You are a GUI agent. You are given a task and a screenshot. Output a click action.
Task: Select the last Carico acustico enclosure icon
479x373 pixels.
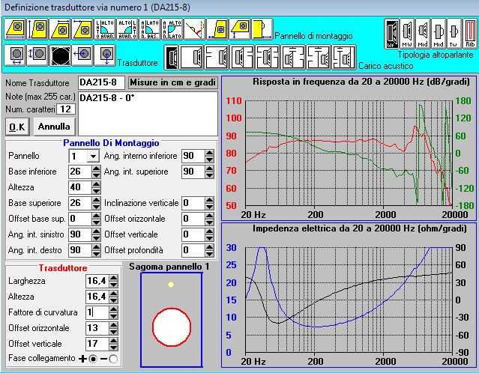click(344, 57)
